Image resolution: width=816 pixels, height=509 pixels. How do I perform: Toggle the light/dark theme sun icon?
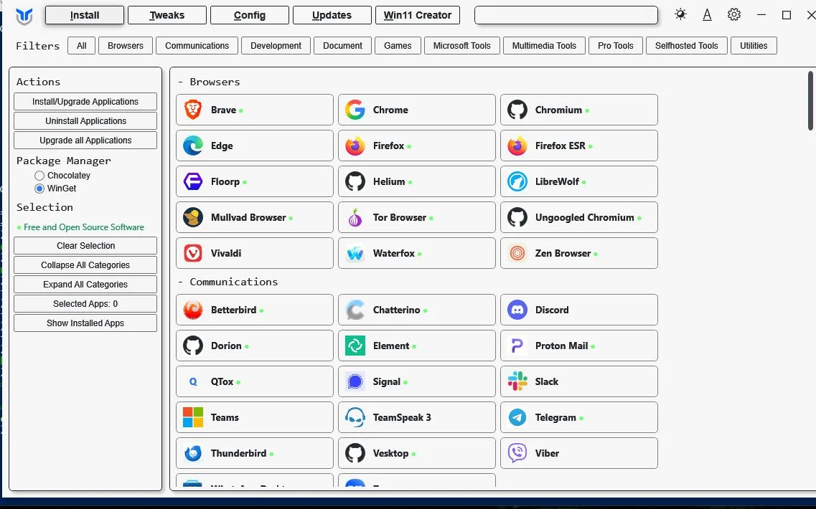(680, 14)
